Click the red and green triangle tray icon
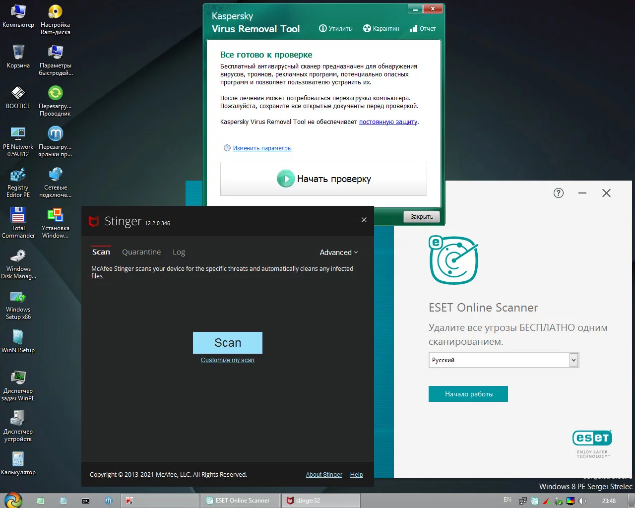The image size is (635, 508). pyautogui.click(x=547, y=501)
